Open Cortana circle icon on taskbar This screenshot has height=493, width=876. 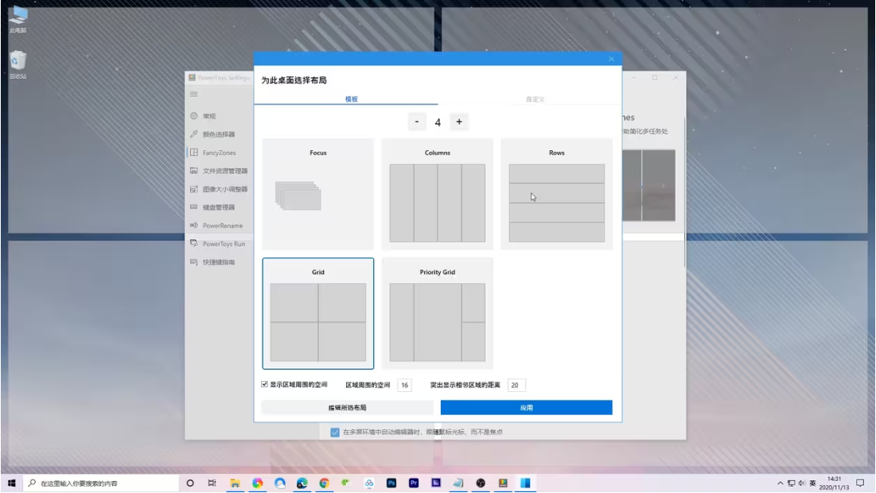[x=190, y=483]
